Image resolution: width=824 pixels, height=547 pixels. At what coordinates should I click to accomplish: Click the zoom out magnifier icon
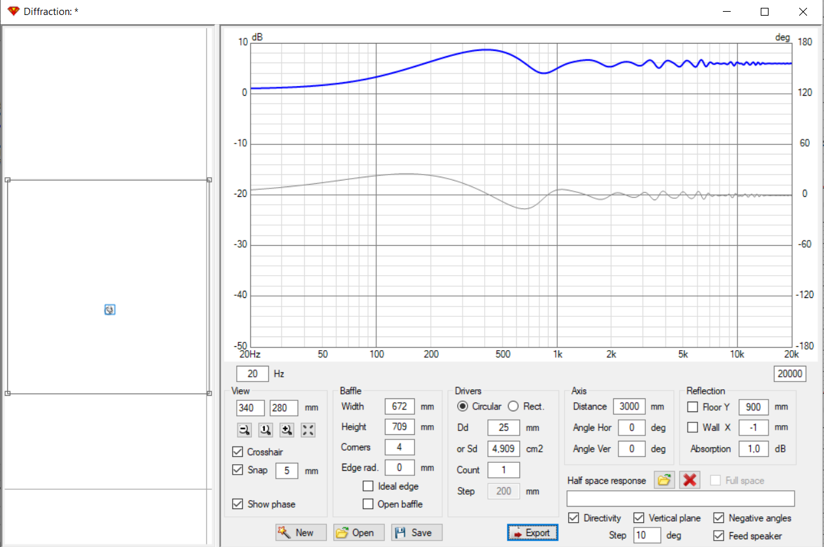[244, 430]
